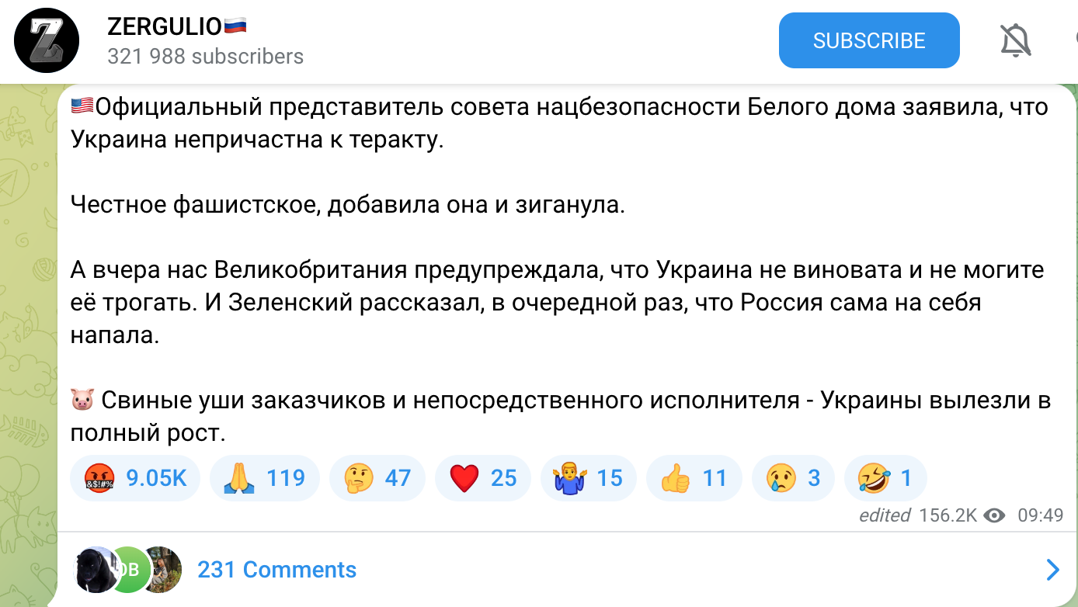Viewport: 1078px width, 607px height.
Task: Open the ZERGULIO channel avatar
Action: pyautogui.click(x=47, y=41)
